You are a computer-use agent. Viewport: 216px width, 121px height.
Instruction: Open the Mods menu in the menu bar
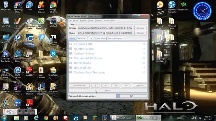pyautogui.click(x=76, y=21)
